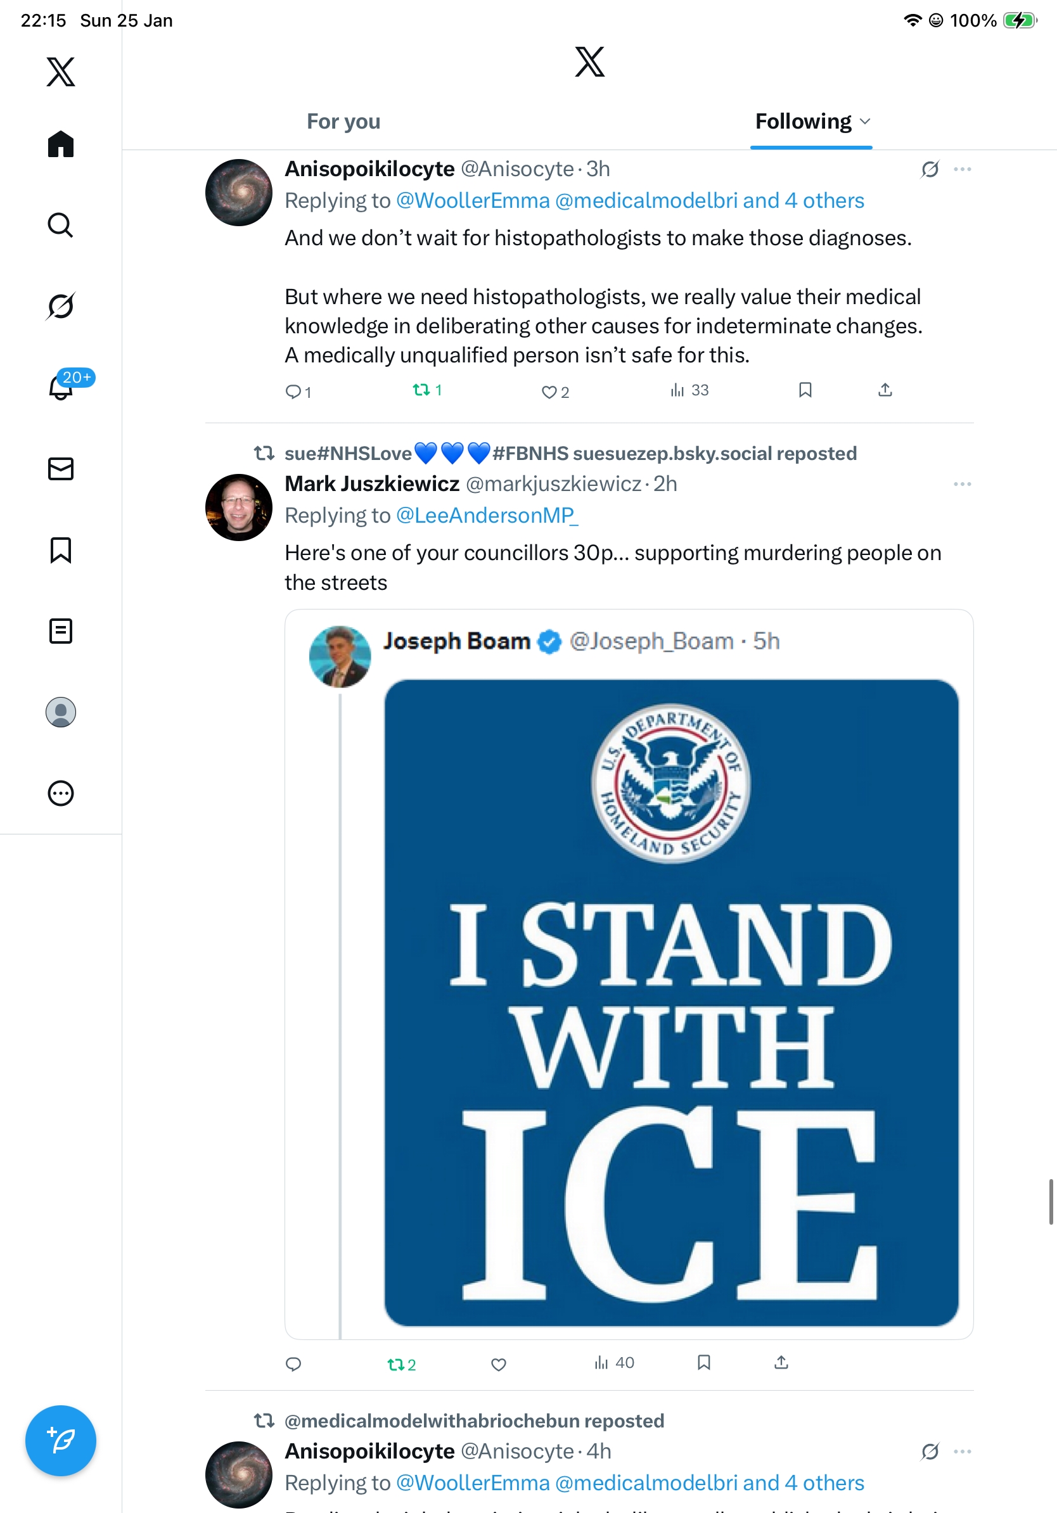The height and width of the screenshot is (1513, 1057).
Task: Open the I STAND WITH ICE image
Action: point(671,1002)
